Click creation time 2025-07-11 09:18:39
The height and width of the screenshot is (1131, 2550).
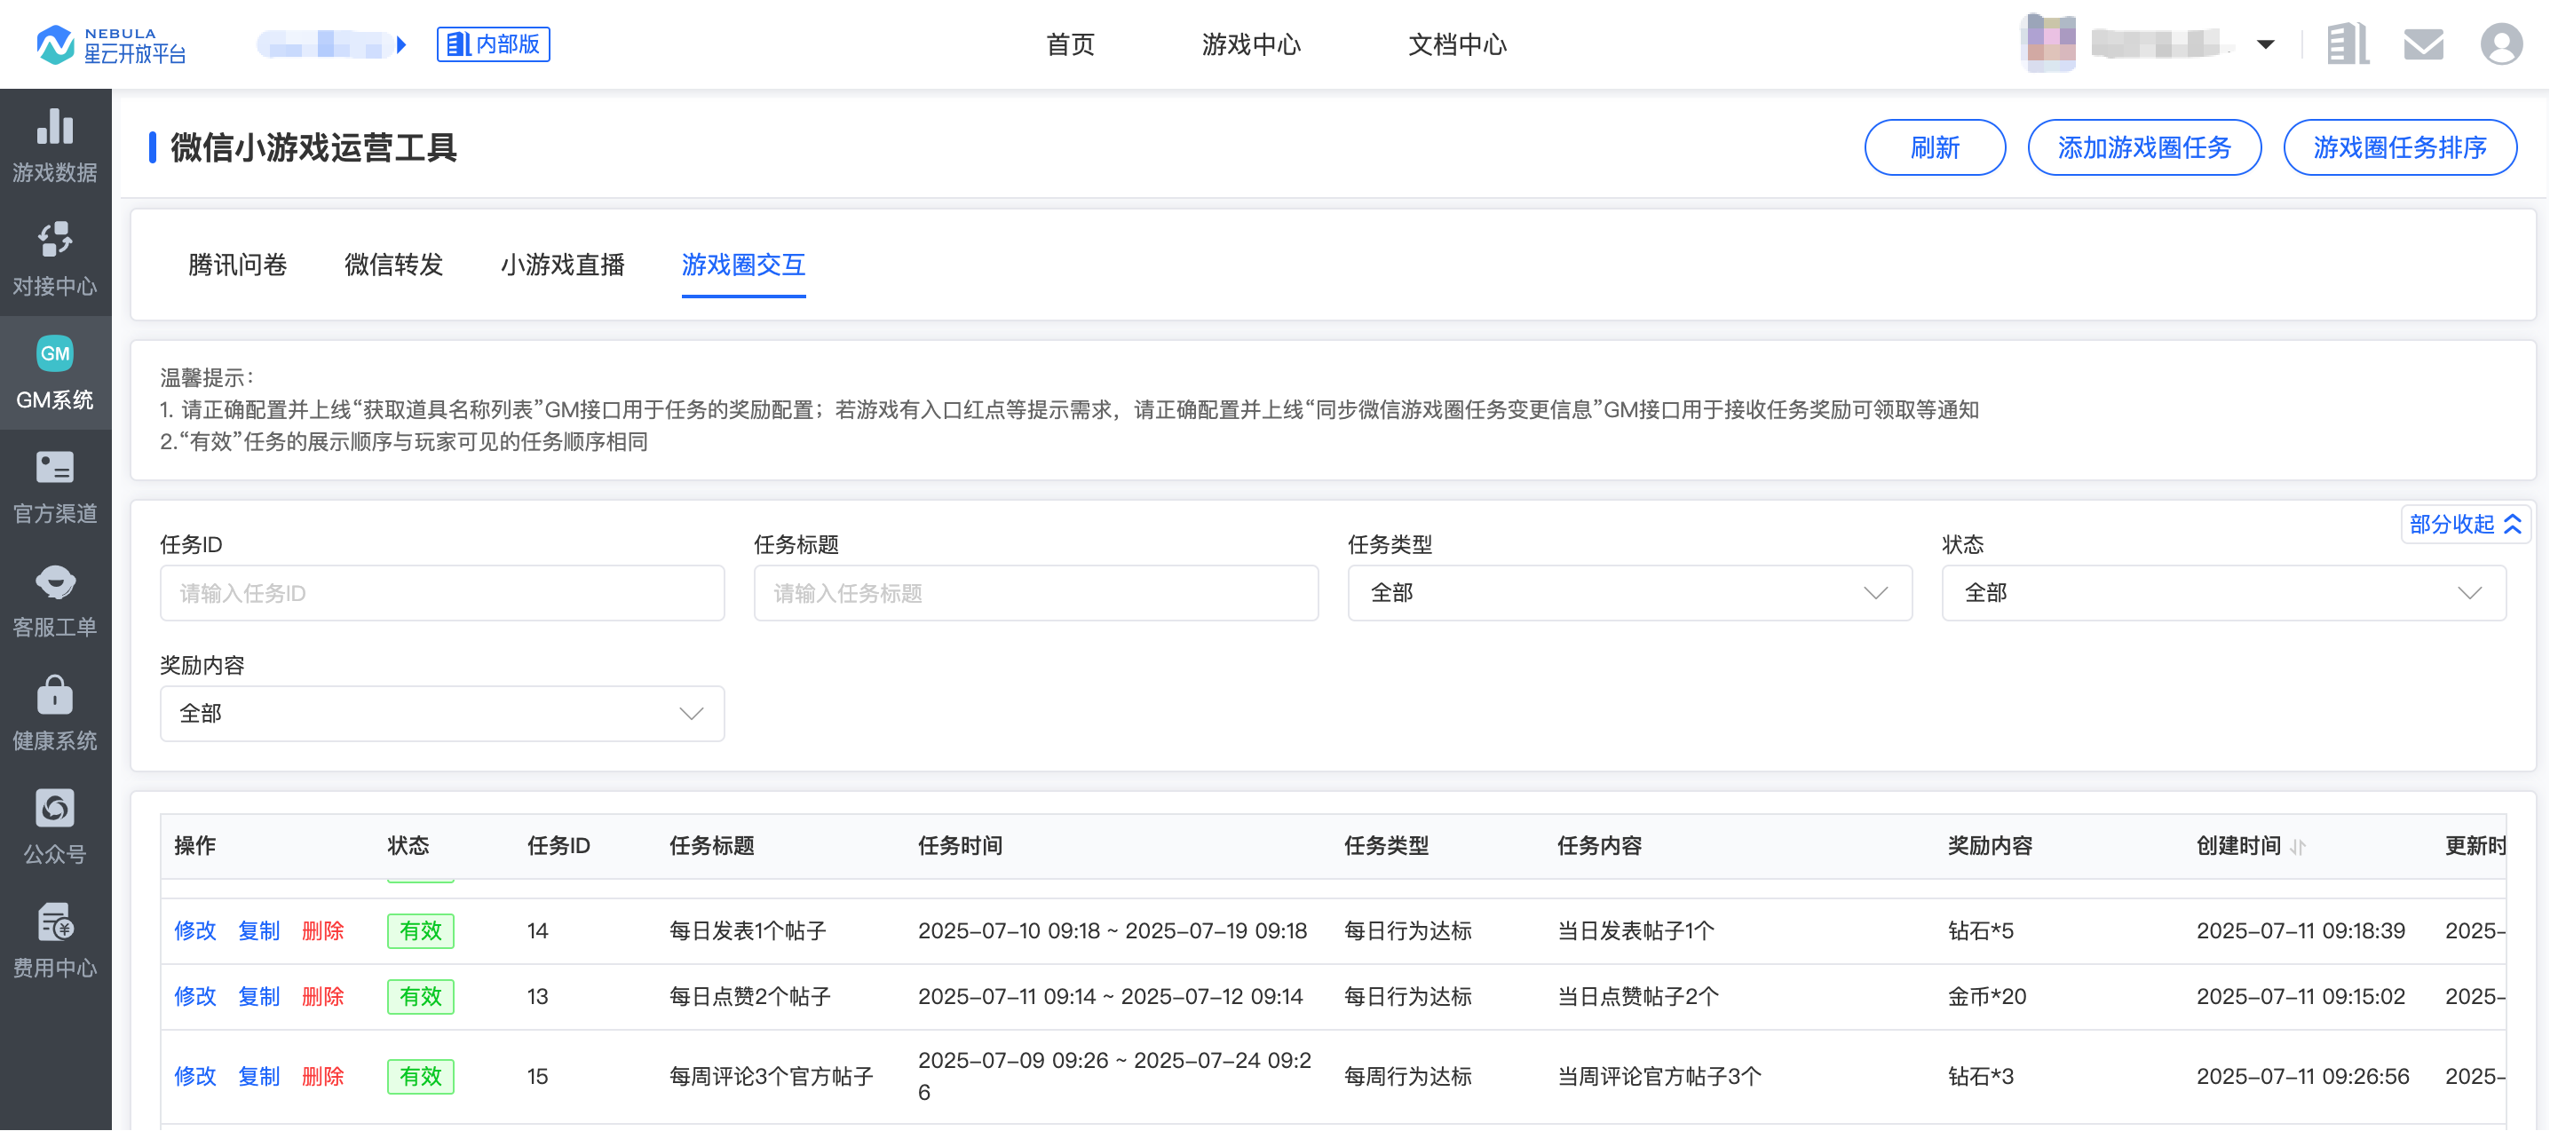[x=2301, y=931]
